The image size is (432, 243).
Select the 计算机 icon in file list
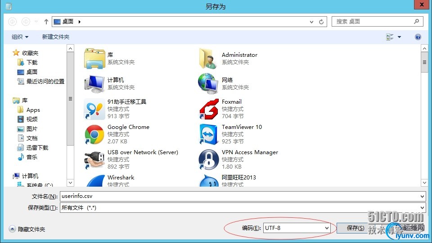(94, 84)
